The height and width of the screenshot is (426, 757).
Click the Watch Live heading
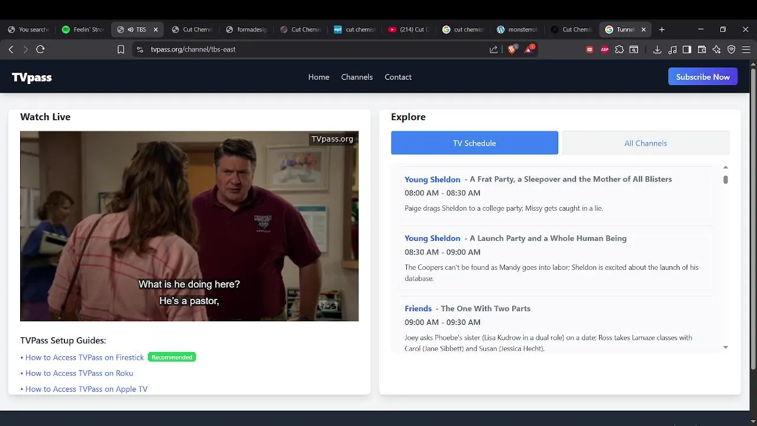tap(45, 117)
